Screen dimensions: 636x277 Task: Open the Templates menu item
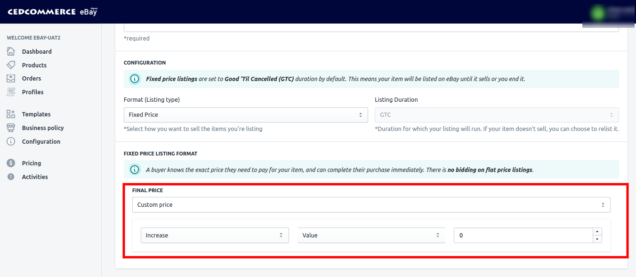[x=36, y=114]
